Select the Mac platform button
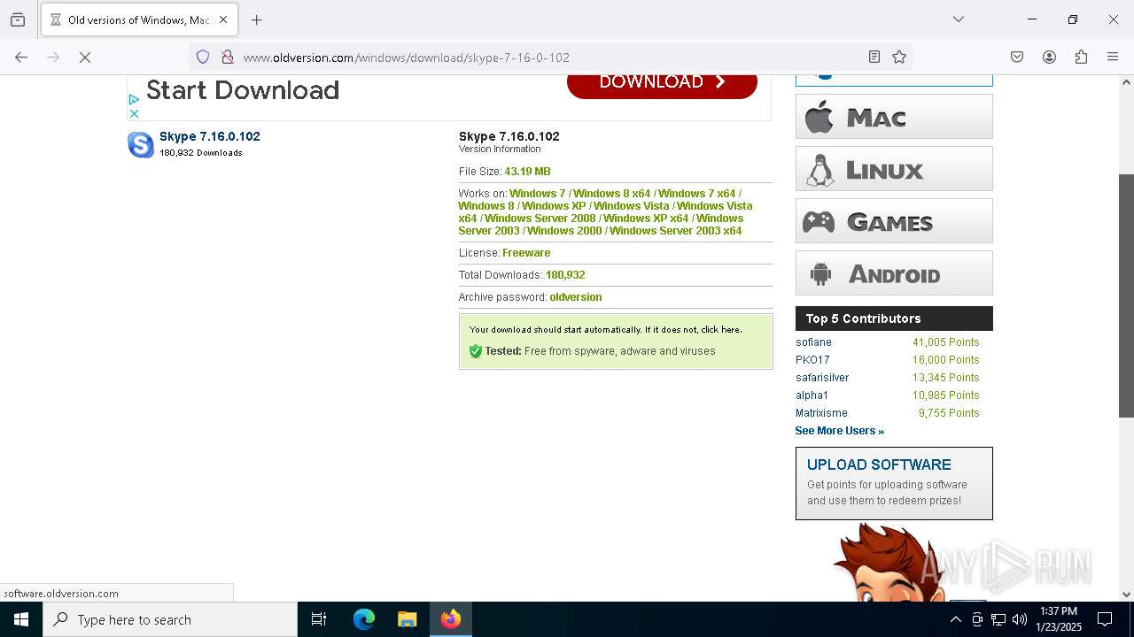Image resolution: width=1134 pixels, height=637 pixels. pos(894,117)
